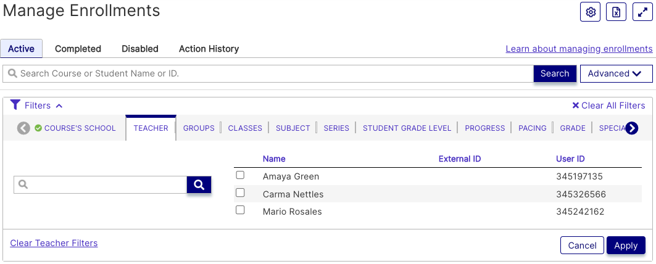Select the COURSE'S SCHOOL filter tab
Image resolution: width=656 pixels, height=264 pixels.
(x=75, y=128)
